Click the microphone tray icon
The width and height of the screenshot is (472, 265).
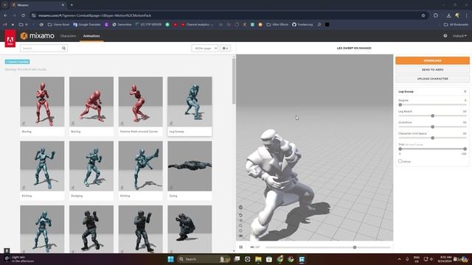[407, 259]
